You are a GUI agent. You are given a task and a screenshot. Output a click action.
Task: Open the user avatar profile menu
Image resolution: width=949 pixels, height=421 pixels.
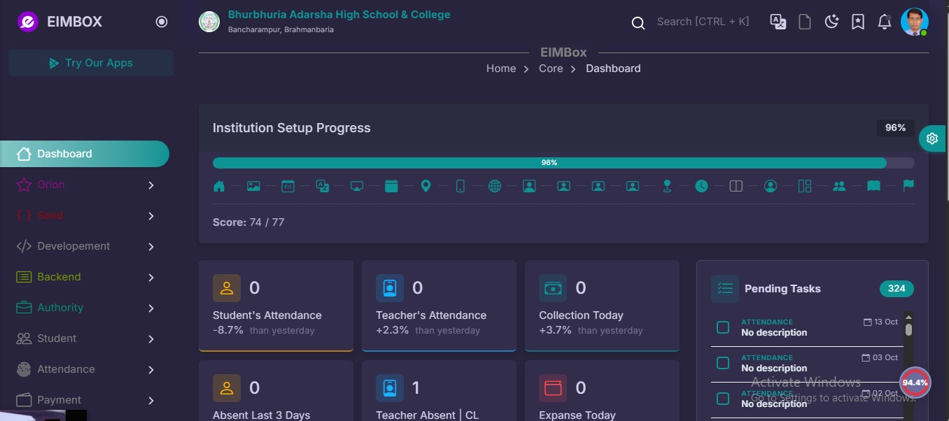tap(914, 22)
